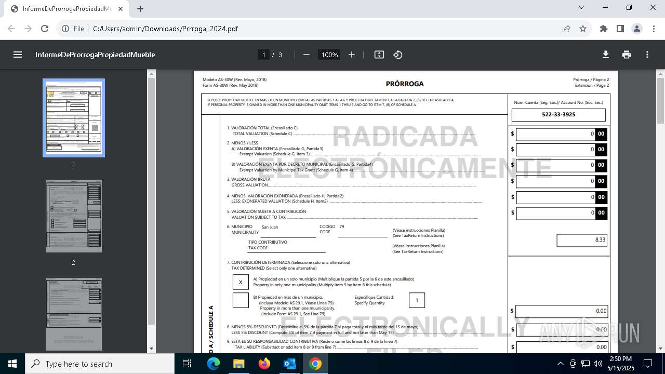Download the PDF file
Image resolution: width=665 pixels, height=374 pixels.
(606, 55)
